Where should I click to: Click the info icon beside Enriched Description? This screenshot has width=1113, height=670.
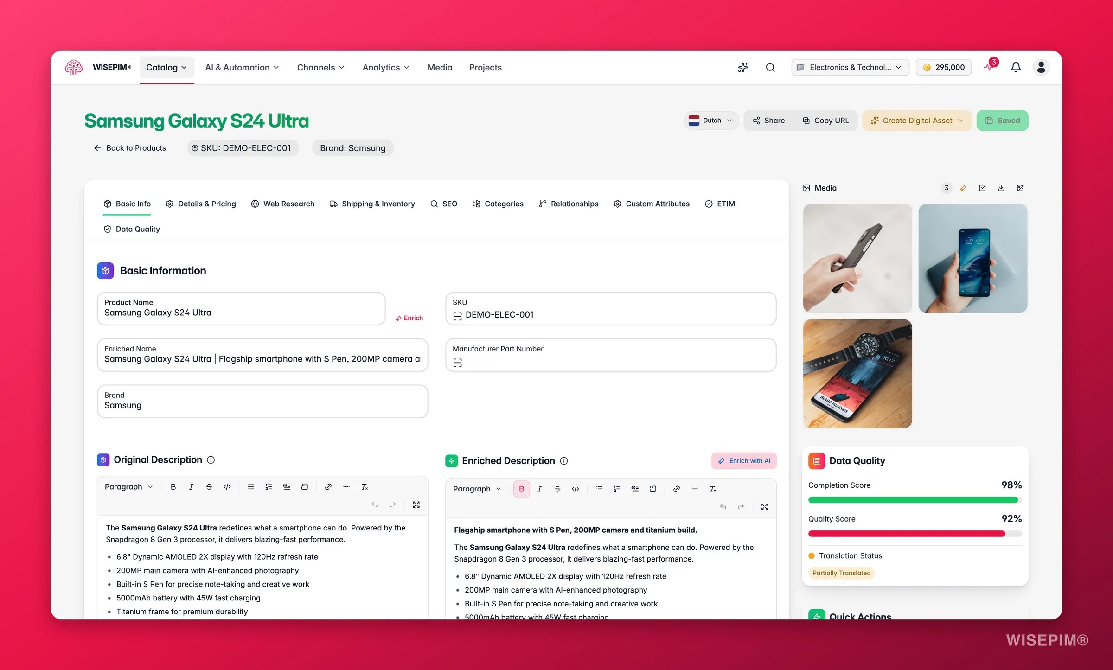point(564,461)
